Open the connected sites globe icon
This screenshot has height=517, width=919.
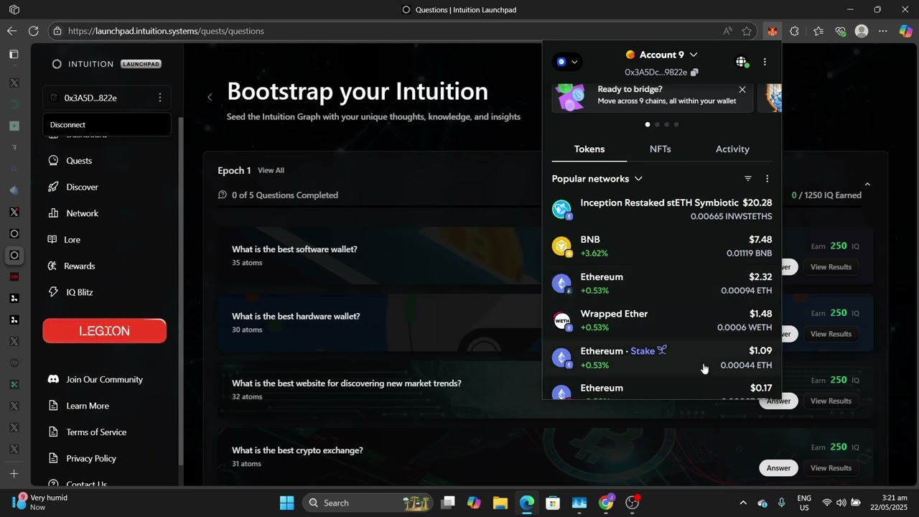pos(742,62)
